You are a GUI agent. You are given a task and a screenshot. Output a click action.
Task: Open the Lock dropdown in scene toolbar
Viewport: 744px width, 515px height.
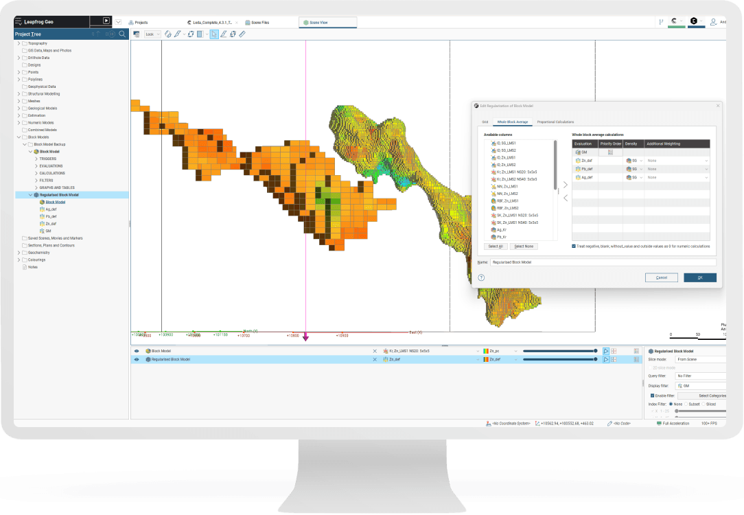(152, 34)
